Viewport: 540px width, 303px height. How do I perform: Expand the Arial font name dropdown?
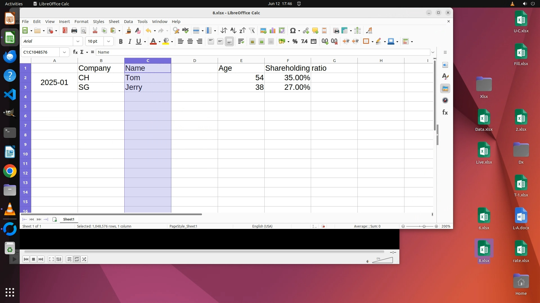(78, 41)
